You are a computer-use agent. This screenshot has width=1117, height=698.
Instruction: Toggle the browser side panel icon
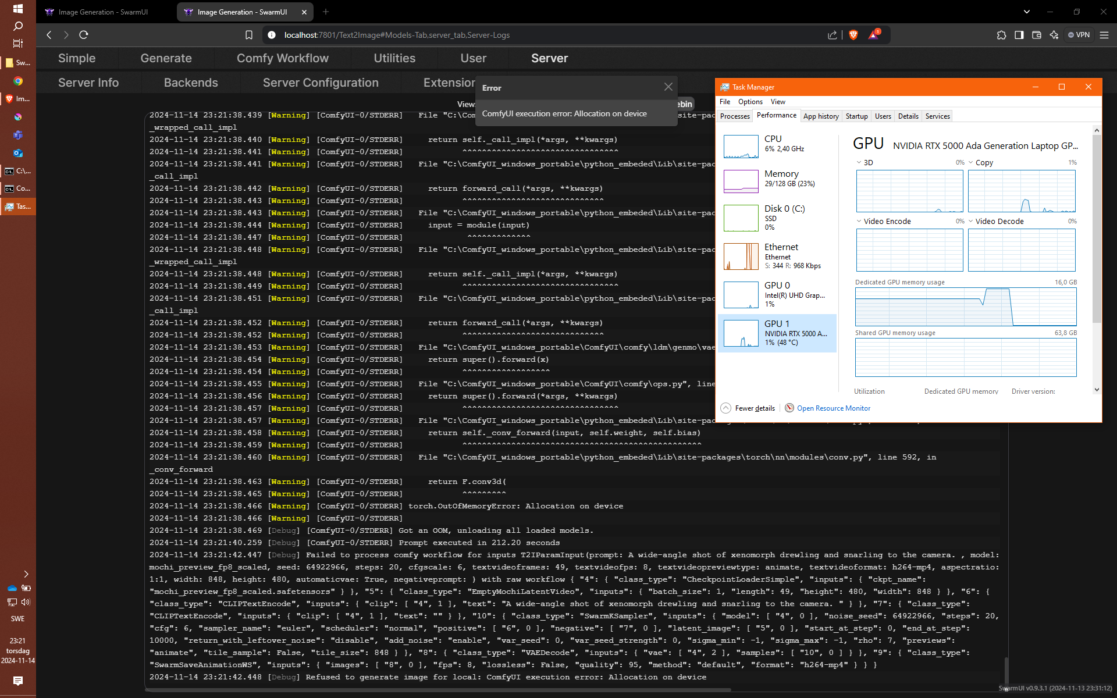1019,35
